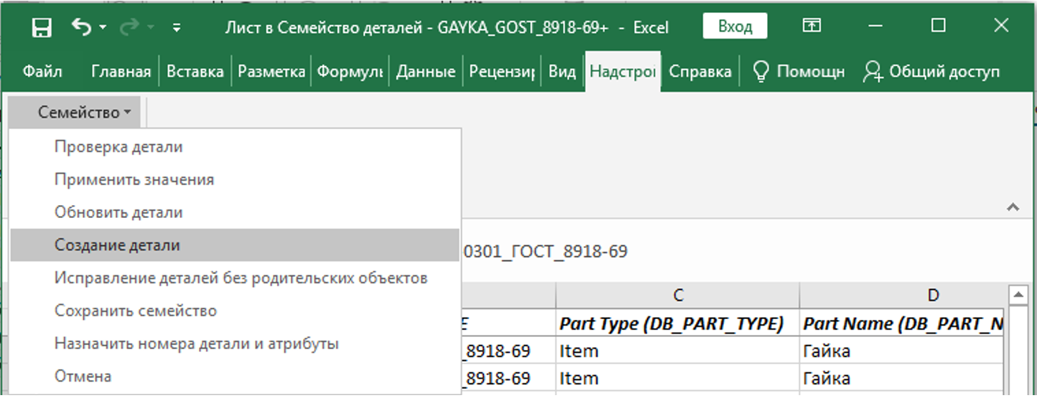Viewport: 1037px width, 398px height.
Task: Switch to the Главная tab
Action: 121,72
